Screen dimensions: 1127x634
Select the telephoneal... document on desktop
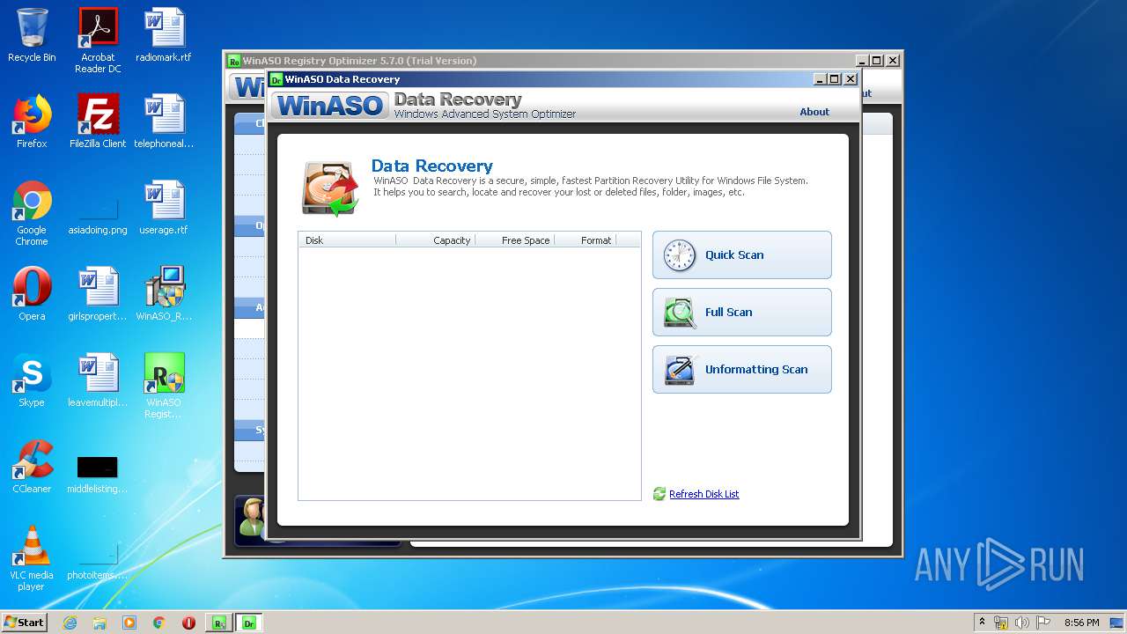pos(164,122)
